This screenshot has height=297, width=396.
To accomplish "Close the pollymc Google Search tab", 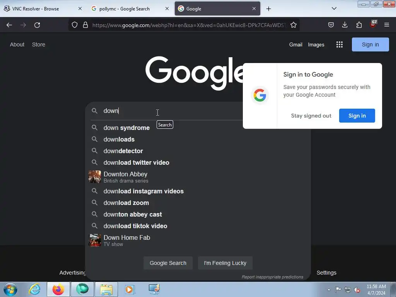I will click(x=167, y=9).
